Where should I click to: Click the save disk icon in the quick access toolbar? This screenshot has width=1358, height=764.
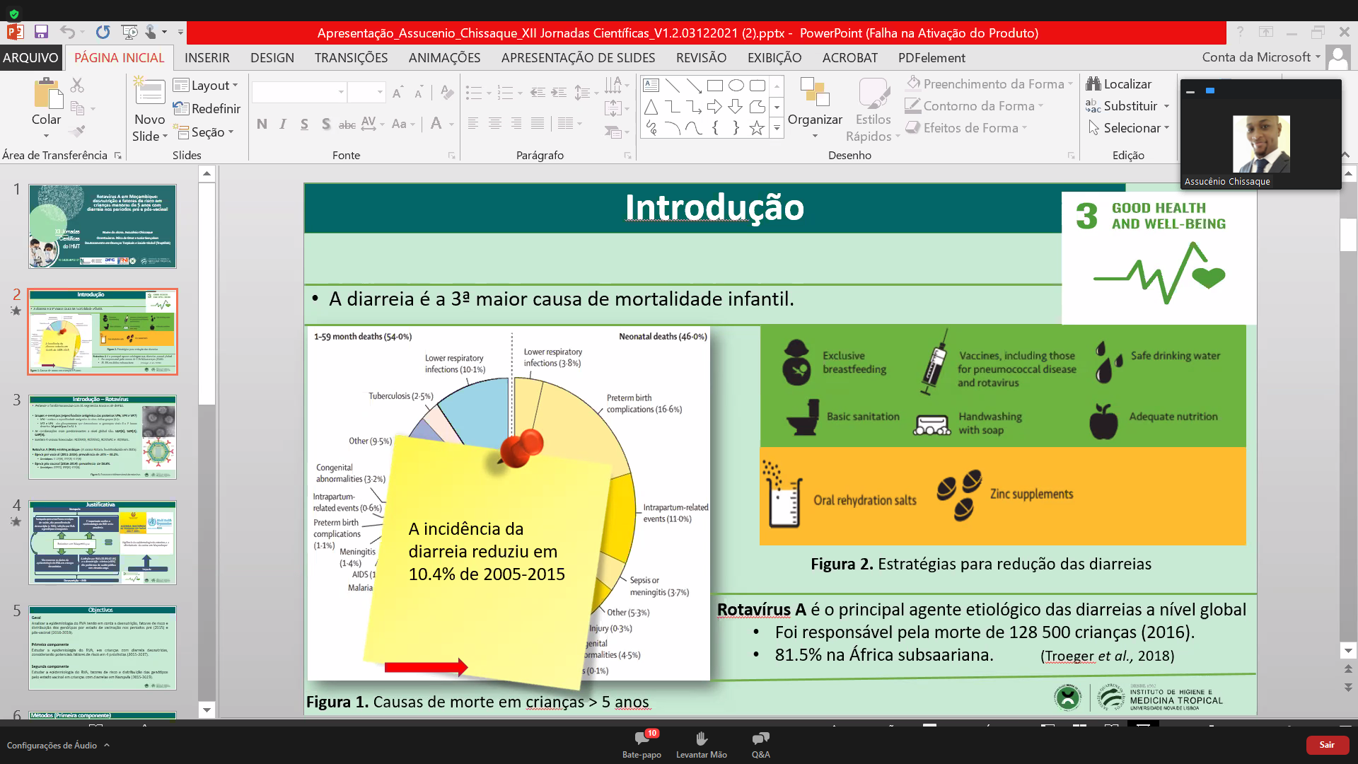tap(41, 32)
